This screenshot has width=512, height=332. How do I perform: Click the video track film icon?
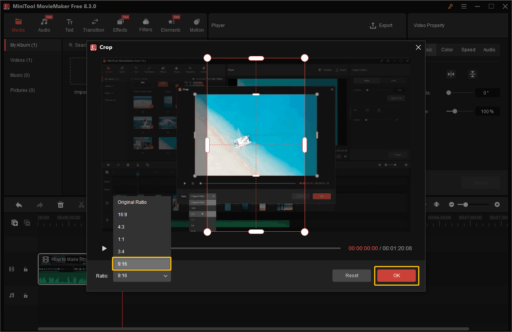[x=12, y=269]
